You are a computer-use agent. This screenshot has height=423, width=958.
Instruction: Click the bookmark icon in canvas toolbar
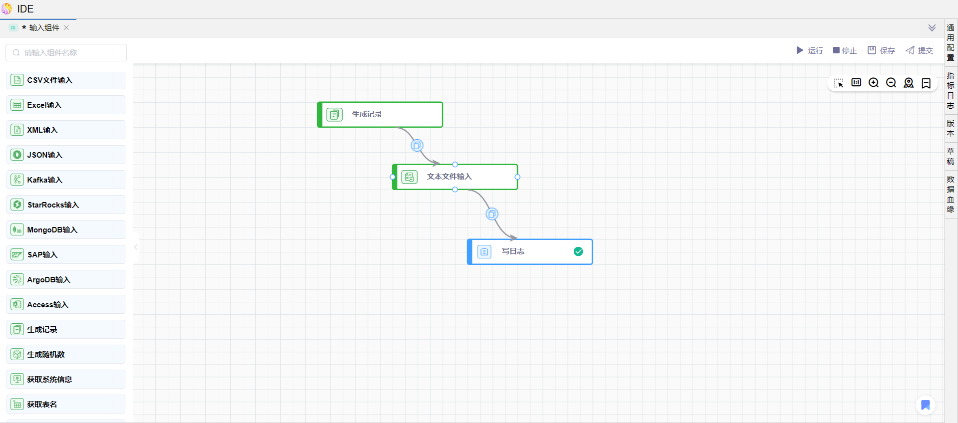(x=926, y=83)
